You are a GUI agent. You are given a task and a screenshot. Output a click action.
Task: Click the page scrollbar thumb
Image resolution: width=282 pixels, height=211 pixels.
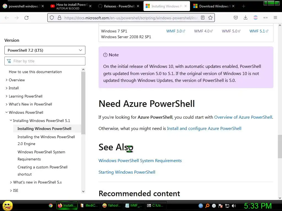click(280, 147)
